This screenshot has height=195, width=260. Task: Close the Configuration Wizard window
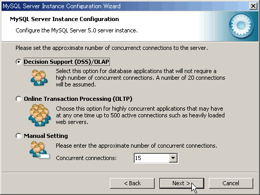coord(253,6)
